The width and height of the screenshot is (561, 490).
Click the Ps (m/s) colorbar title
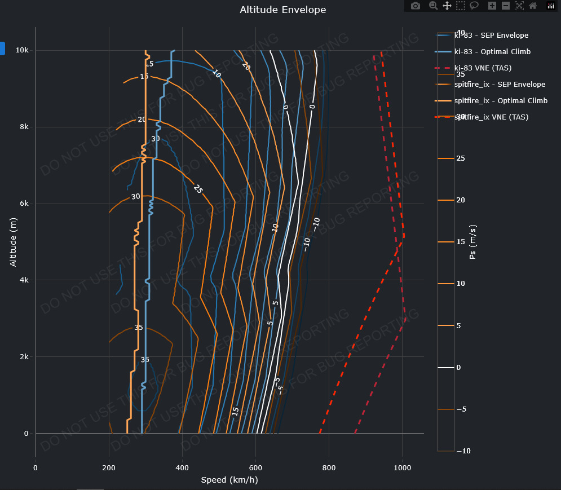click(x=472, y=241)
